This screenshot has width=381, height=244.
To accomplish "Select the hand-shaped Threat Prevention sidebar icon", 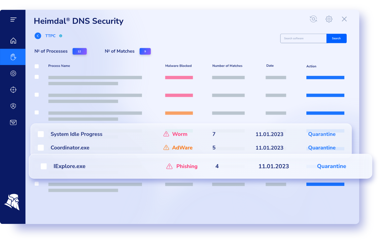I will [13, 57].
